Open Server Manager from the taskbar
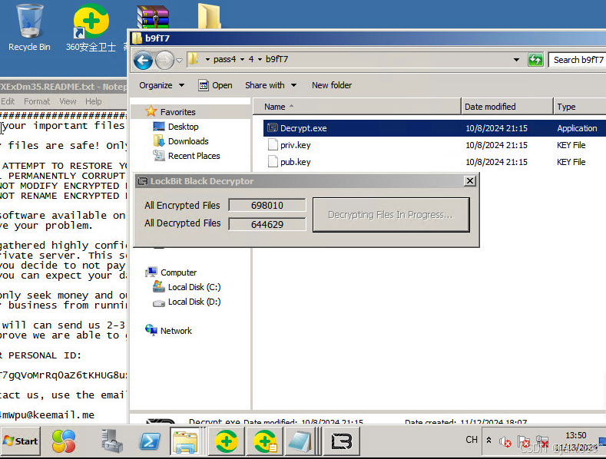The height and width of the screenshot is (459, 606). pos(111,441)
